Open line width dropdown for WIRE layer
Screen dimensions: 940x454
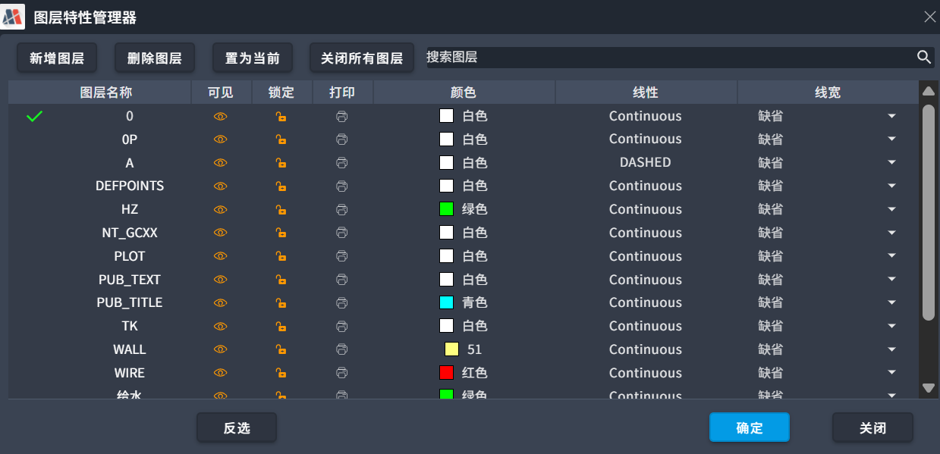tap(892, 373)
